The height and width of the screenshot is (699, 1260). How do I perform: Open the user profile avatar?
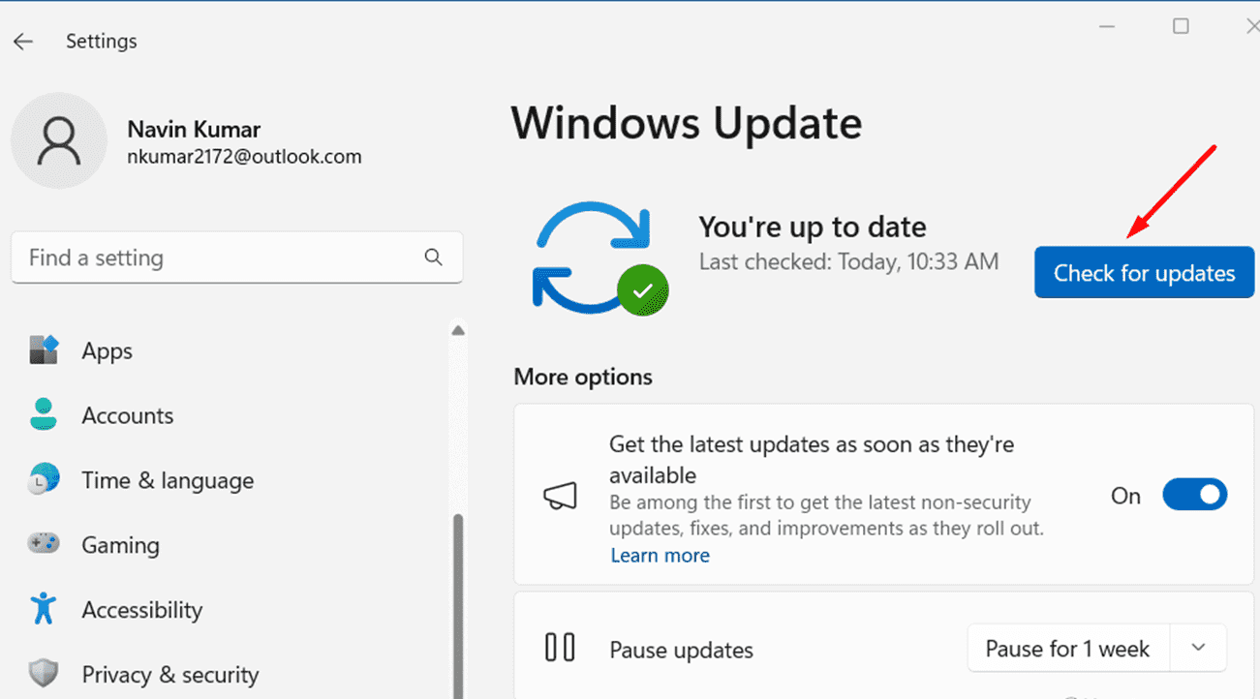point(59,141)
